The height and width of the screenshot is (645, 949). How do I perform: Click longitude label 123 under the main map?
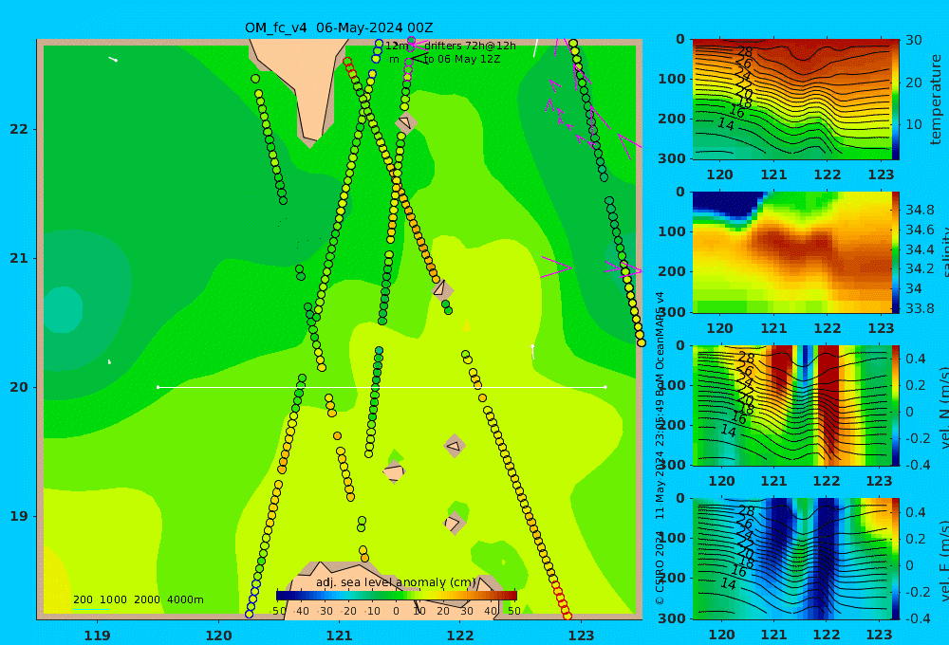582,636
